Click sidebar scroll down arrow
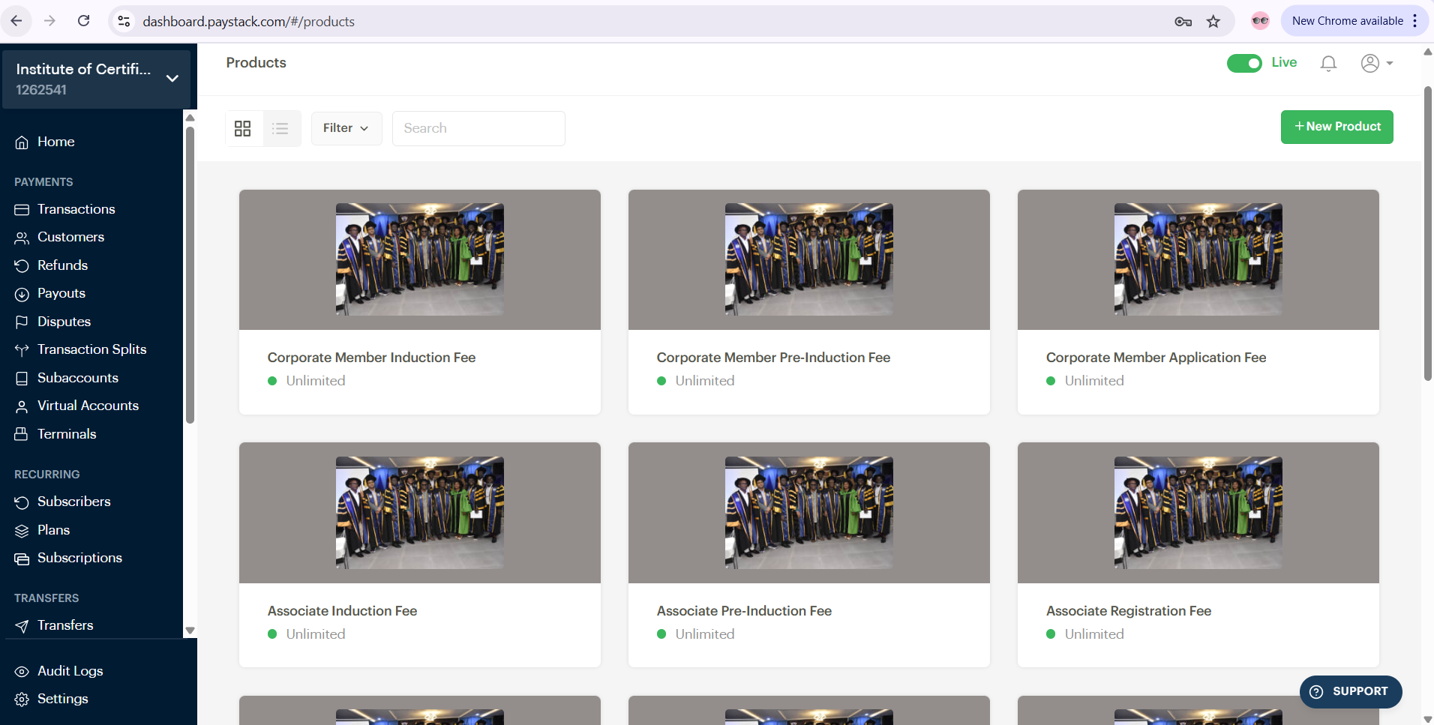Image resolution: width=1434 pixels, height=725 pixels. [x=190, y=631]
